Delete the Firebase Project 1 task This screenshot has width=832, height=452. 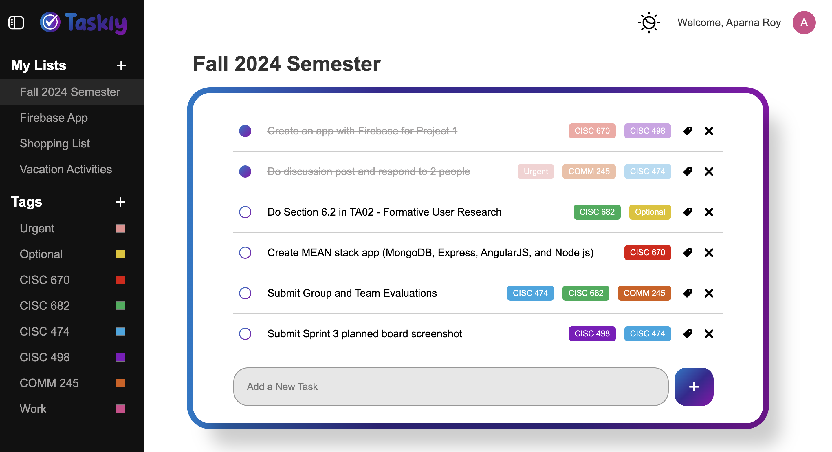[x=709, y=131]
